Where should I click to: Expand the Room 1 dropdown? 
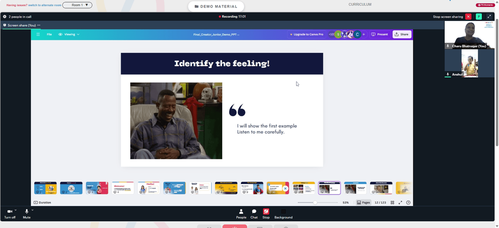point(77,5)
